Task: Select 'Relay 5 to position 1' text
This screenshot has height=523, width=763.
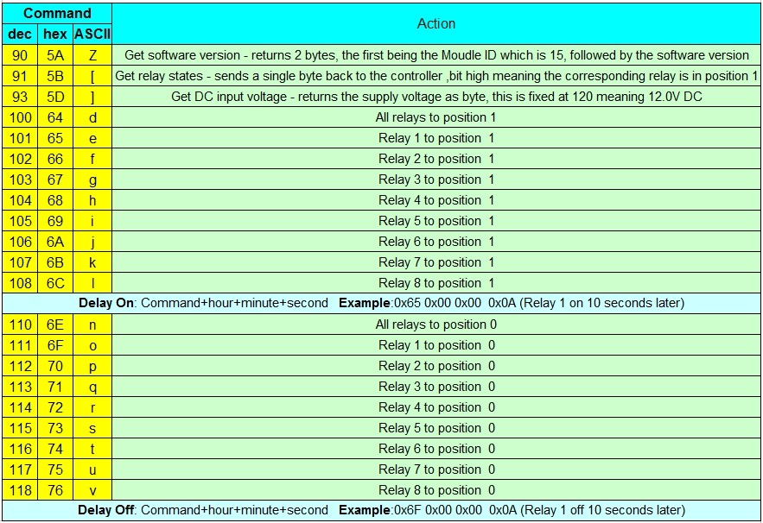Action: pos(436,221)
